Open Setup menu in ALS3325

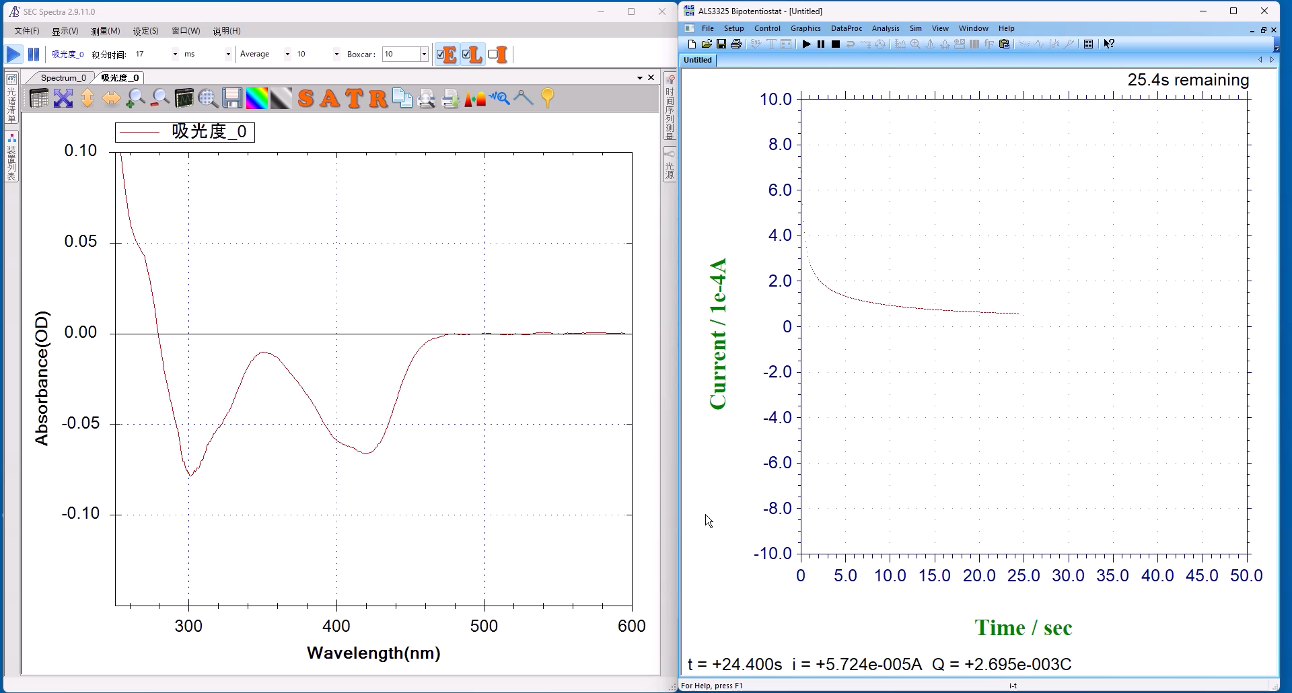pos(734,29)
